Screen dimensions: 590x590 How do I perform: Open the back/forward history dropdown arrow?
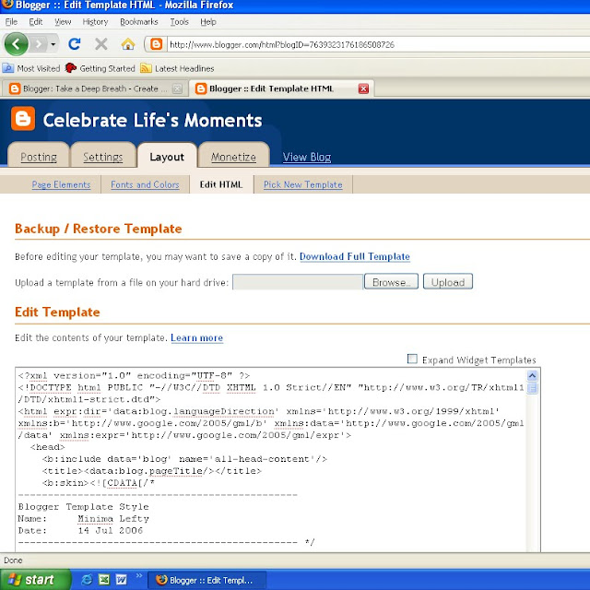[x=53, y=44]
